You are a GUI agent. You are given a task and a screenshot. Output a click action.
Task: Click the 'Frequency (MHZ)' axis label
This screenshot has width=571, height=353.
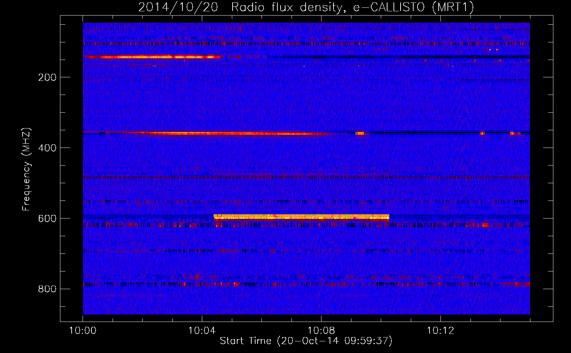pyautogui.click(x=26, y=169)
